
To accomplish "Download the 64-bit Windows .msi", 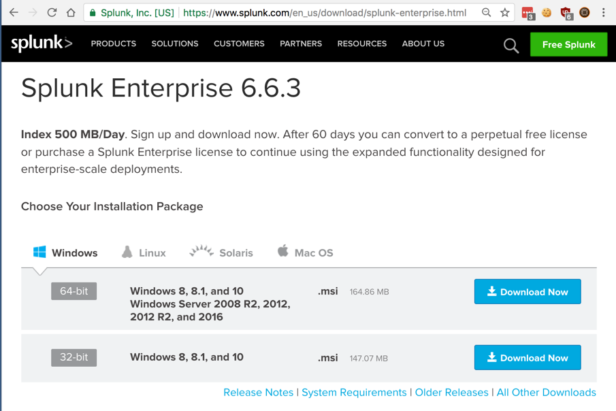I will tap(528, 292).
